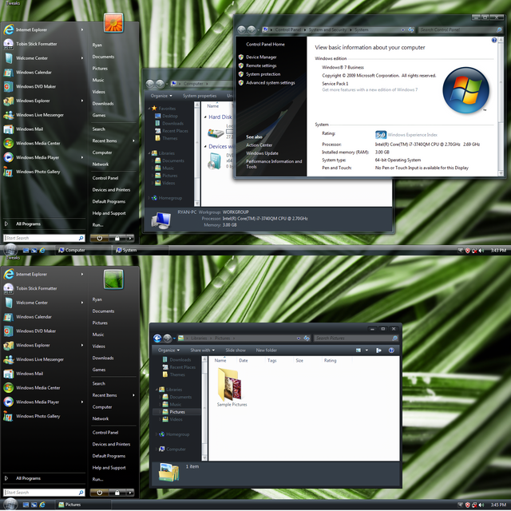The image size is (511, 511).
Task: Select Desktop in Computer window favorites
Action: click(166, 116)
